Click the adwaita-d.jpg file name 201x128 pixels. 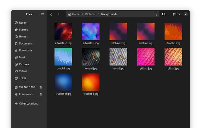click(x=63, y=43)
